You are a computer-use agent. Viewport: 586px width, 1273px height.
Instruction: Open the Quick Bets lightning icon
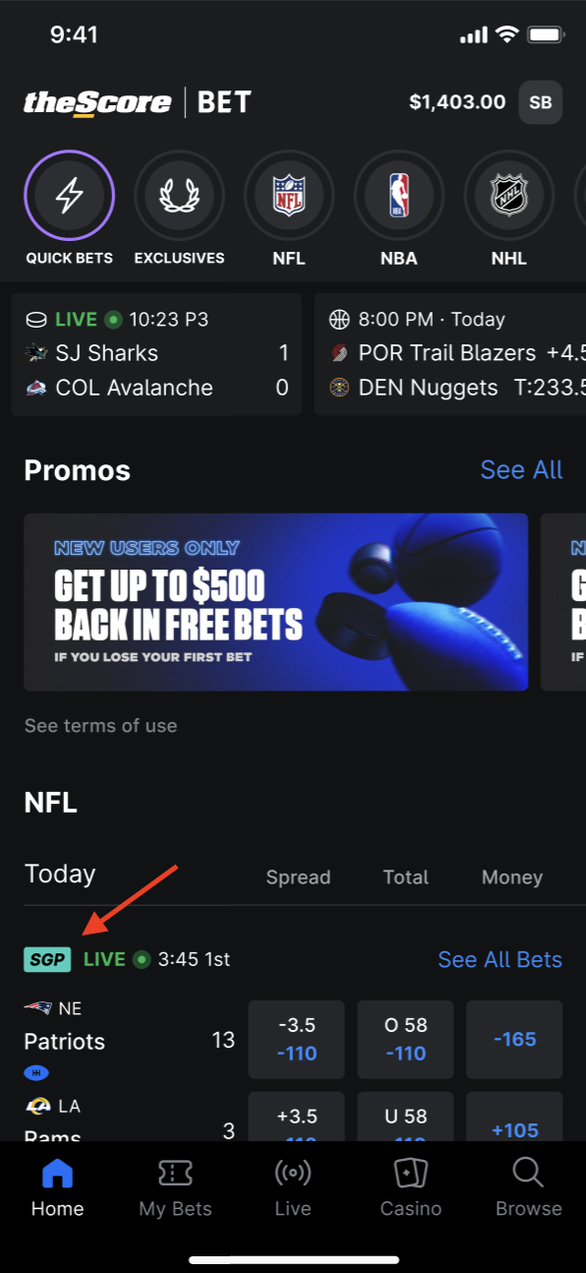click(69, 196)
